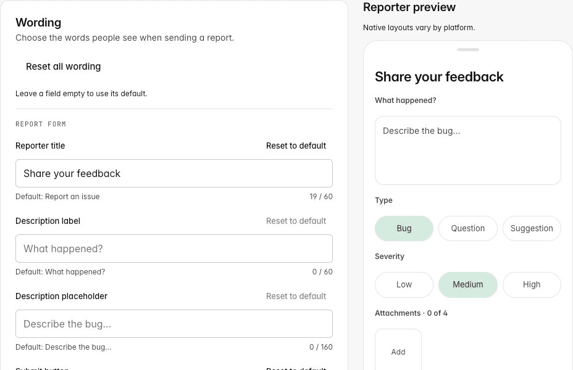The height and width of the screenshot is (370, 573).
Task: Click the '0 / 60' character counter
Action: 322,272
